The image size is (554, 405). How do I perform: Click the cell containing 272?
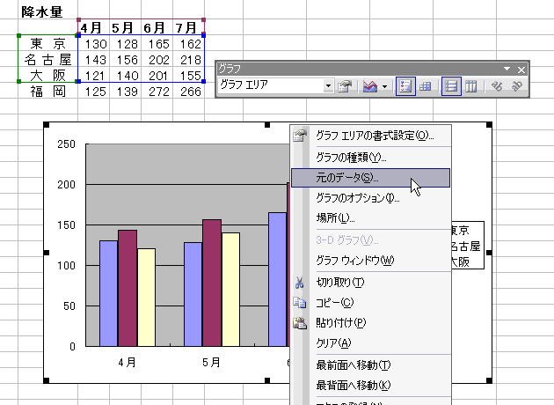(x=157, y=92)
